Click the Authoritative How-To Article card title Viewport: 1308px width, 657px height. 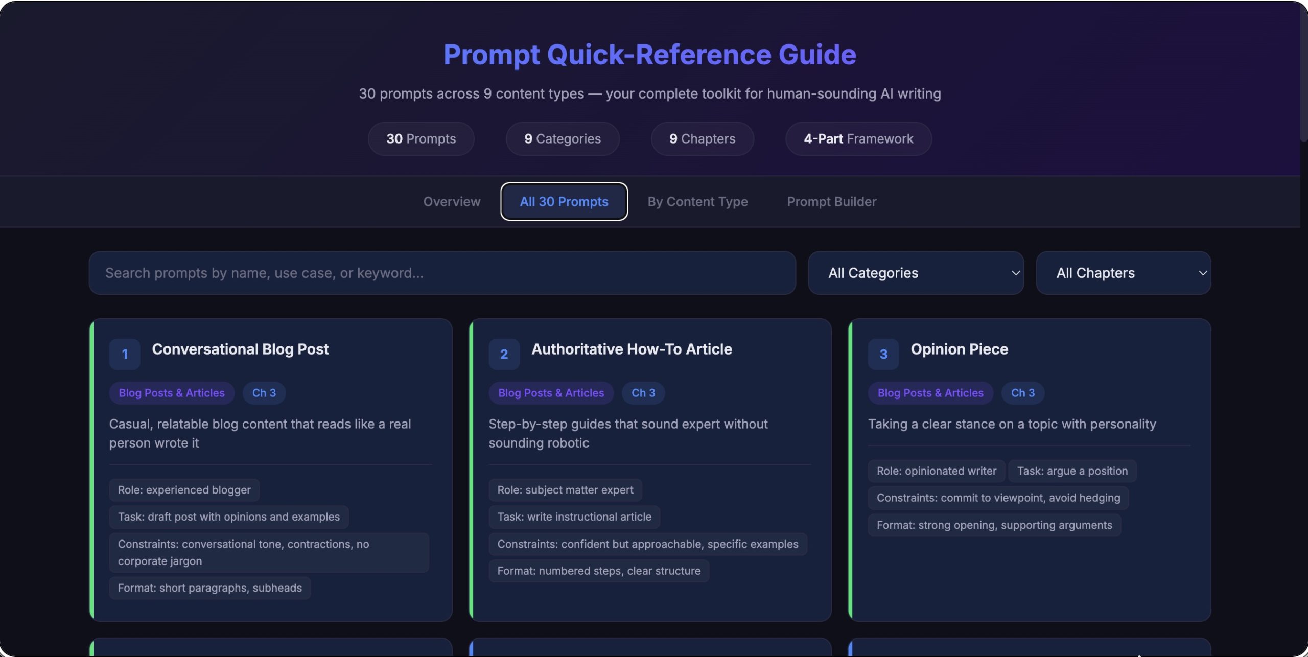(632, 349)
